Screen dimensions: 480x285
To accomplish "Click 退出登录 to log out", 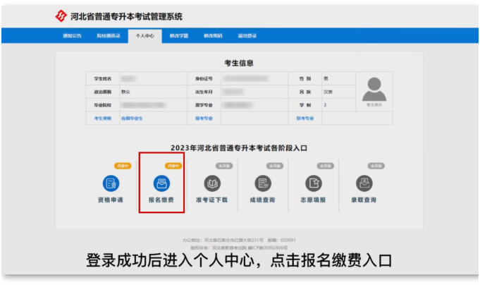I will 247,35.
